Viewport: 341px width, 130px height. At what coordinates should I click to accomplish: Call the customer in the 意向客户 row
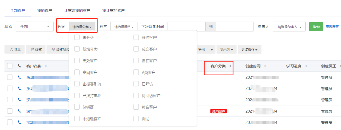coord(19,111)
